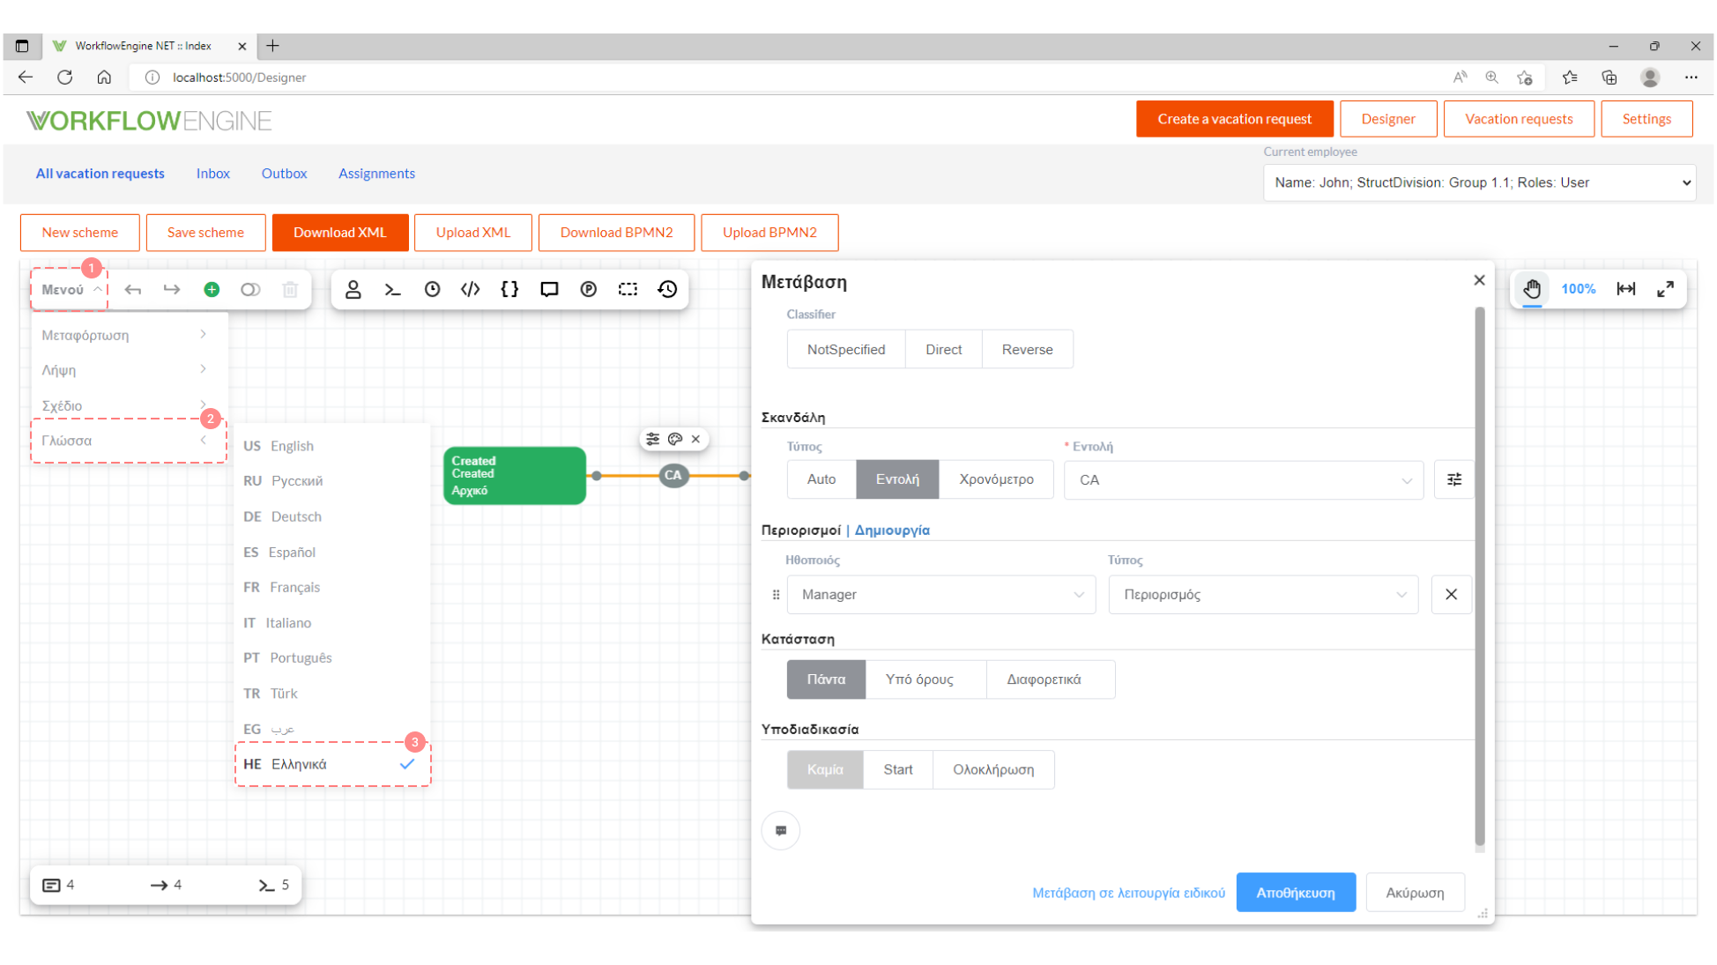Collapse the Μενού dropdown
This screenshot has height=965, width=1717.
pyautogui.click(x=70, y=289)
